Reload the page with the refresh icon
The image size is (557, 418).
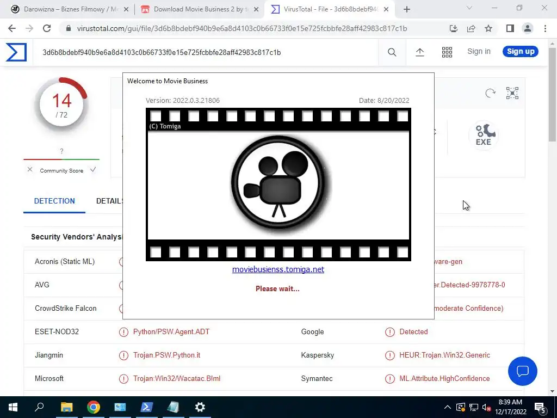coord(47,28)
